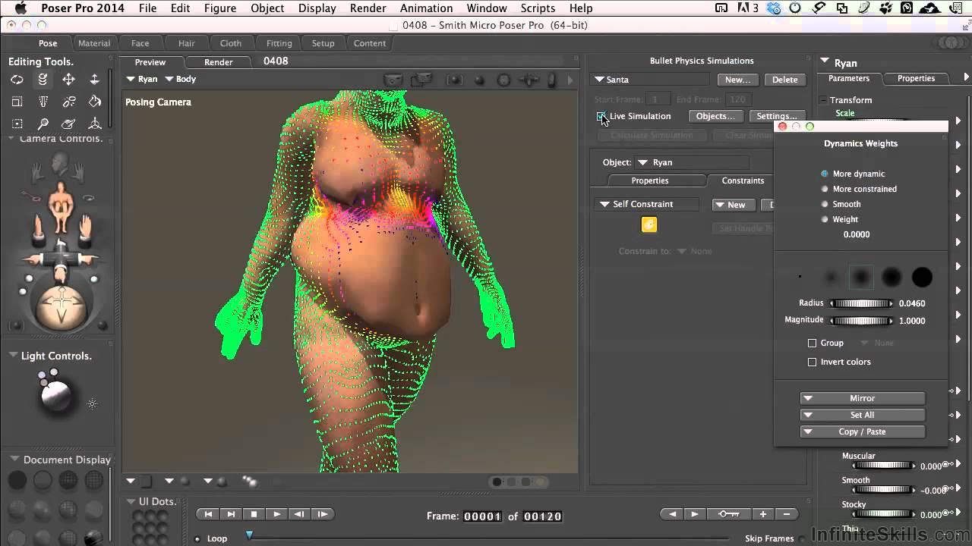972x546 pixels.
Task: Pick the paint bucket Color tool
Action: [x=95, y=102]
